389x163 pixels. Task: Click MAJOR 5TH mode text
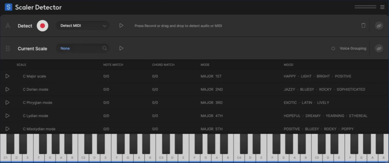[212, 129]
